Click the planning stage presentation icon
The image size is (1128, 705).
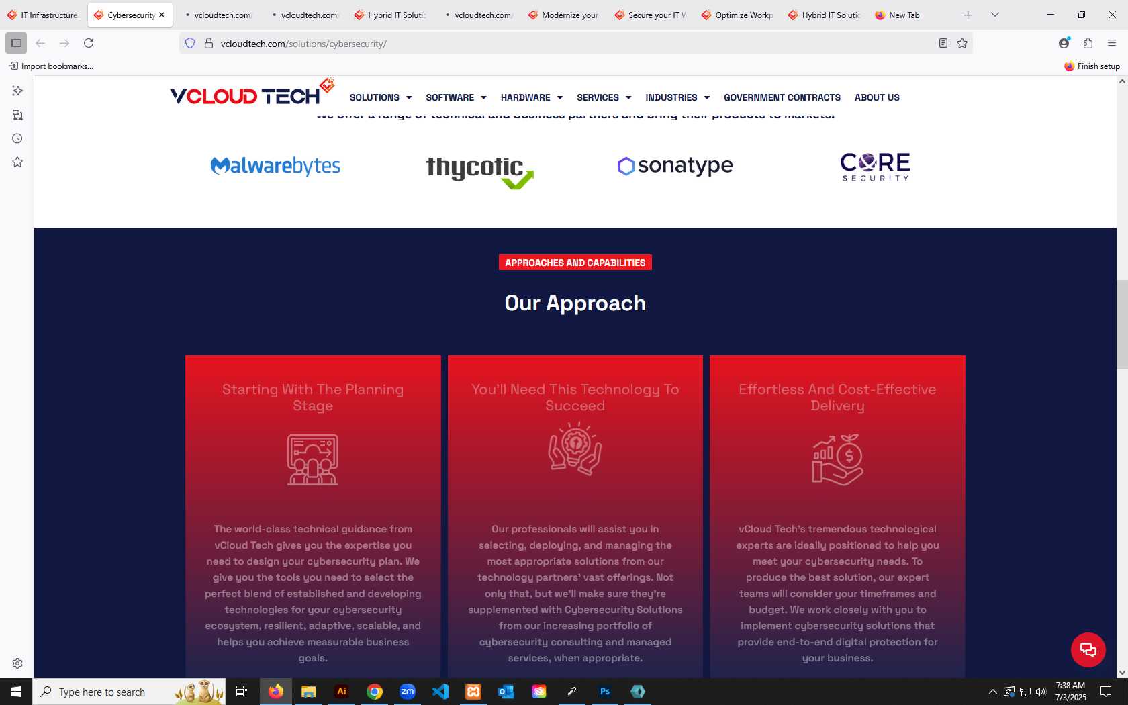tap(313, 460)
